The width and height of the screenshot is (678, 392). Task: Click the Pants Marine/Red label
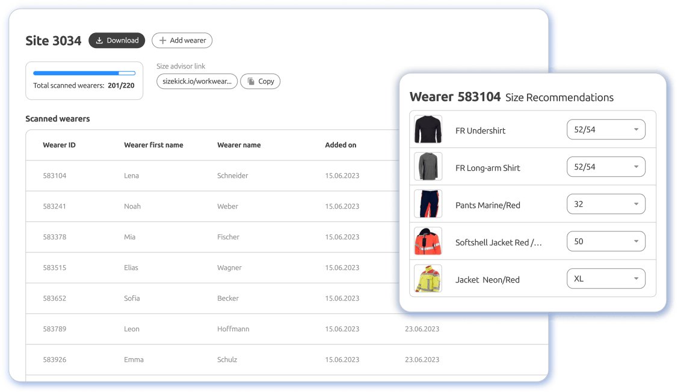(488, 205)
